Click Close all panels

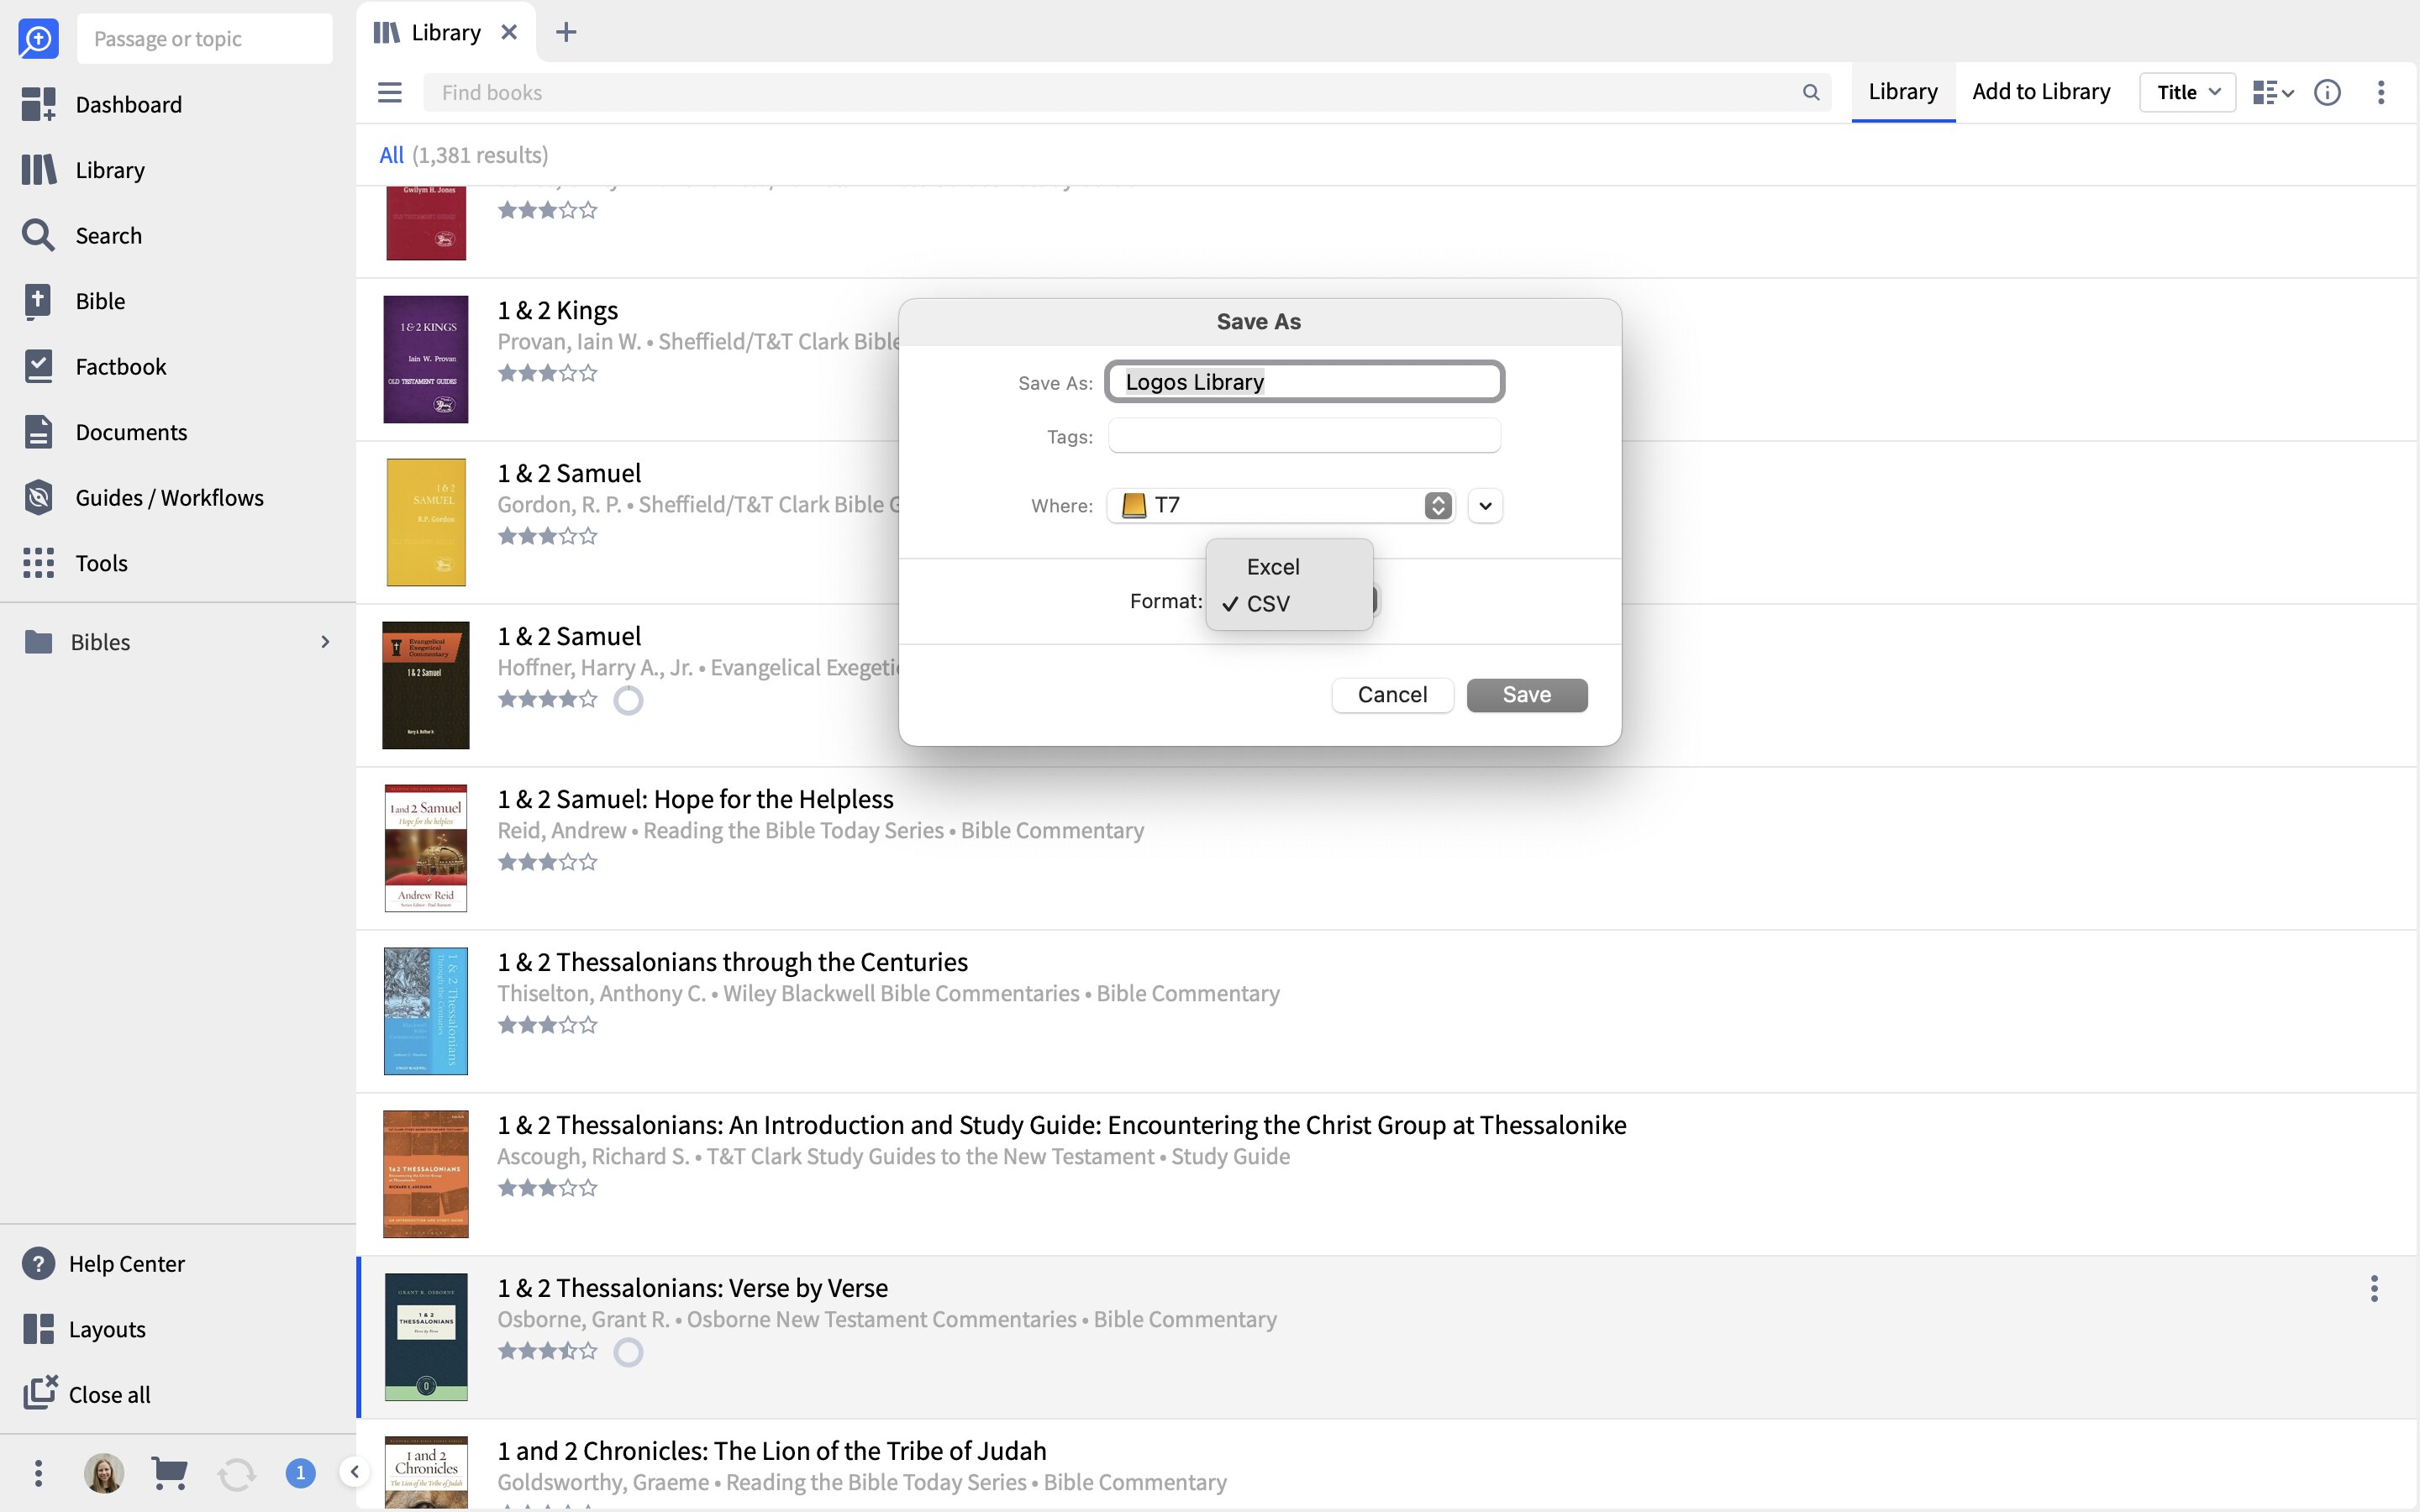(87, 1394)
